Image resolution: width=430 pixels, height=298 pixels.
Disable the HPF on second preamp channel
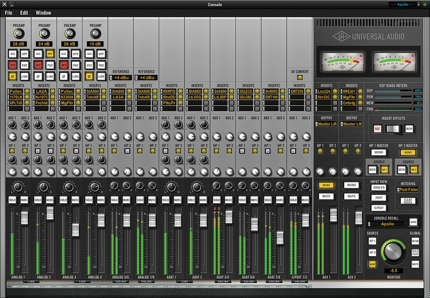pyautogui.click(x=50, y=54)
